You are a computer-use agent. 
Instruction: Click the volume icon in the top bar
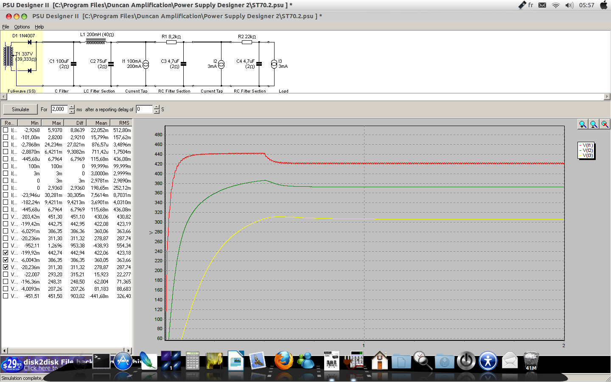tap(569, 5)
